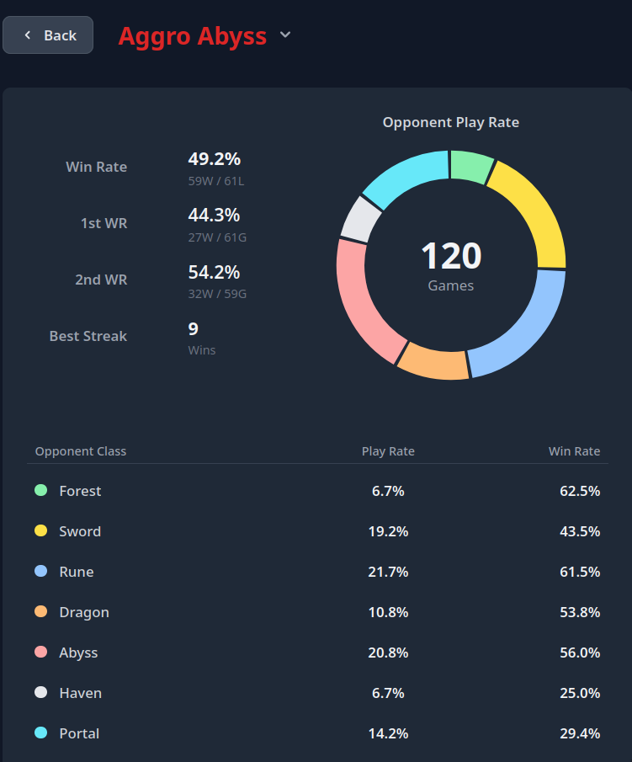The width and height of the screenshot is (632, 762).
Task: Click the Rune blue legend dot
Action: tap(40, 571)
